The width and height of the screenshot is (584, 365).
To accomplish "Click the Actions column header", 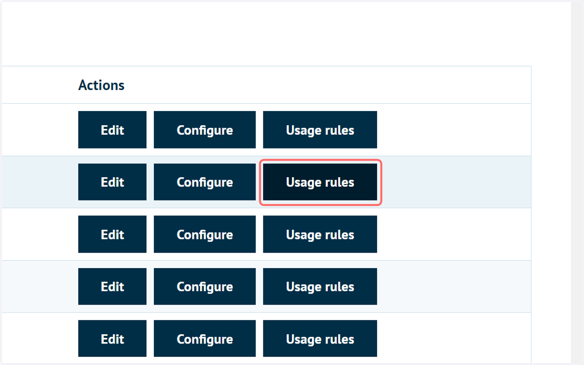I will [101, 85].
